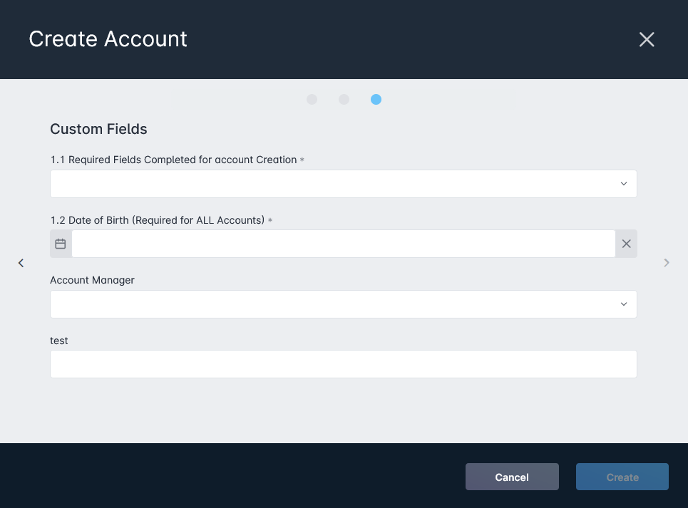688x508 pixels.
Task: Submit with the Create button
Action: point(622,477)
